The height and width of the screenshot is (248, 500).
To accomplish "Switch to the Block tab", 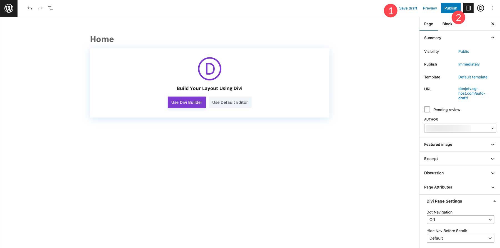I will [x=447, y=24].
